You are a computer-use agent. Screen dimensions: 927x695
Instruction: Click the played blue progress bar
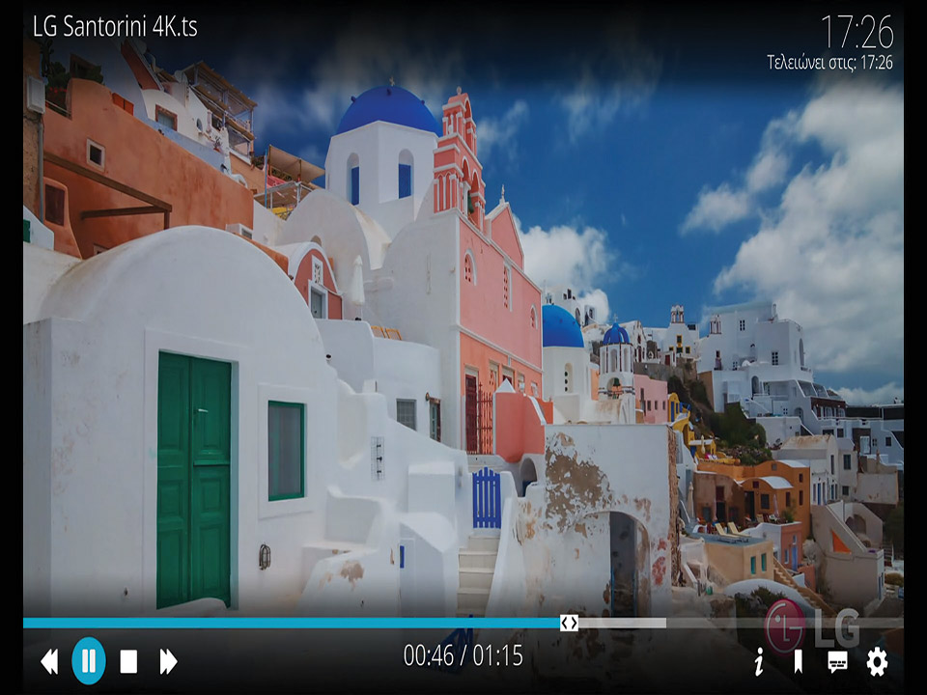coord(292,623)
